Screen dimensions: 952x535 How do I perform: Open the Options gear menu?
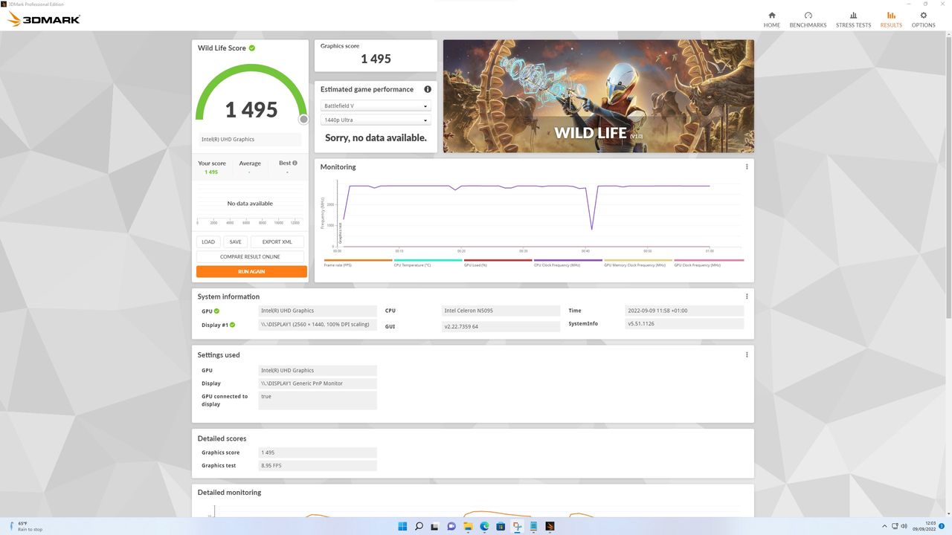tap(923, 19)
